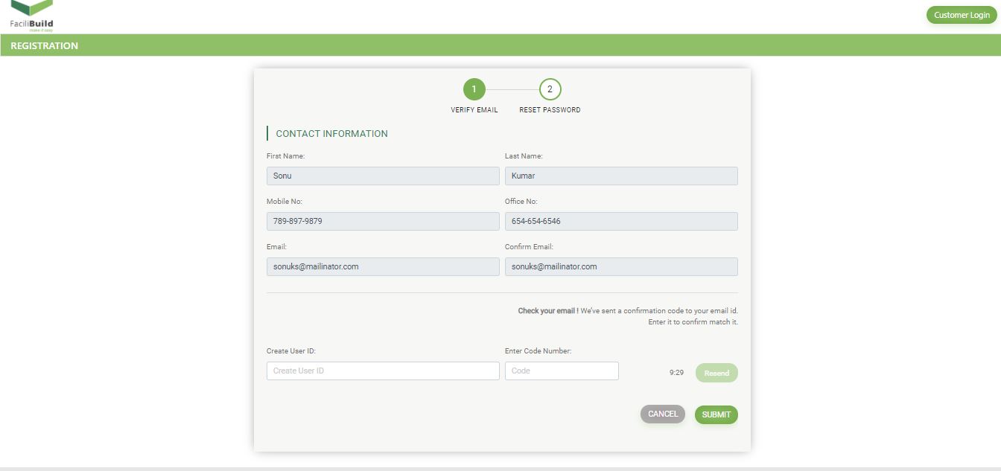Open the Customer Login page
1001x471 pixels.
[x=962, y=15]
